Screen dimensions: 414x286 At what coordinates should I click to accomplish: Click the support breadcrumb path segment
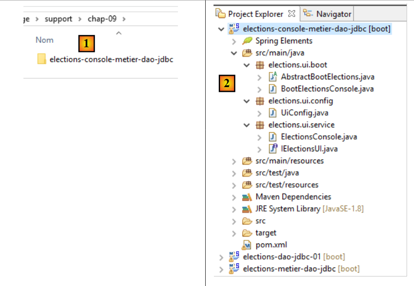coord(58,19)
